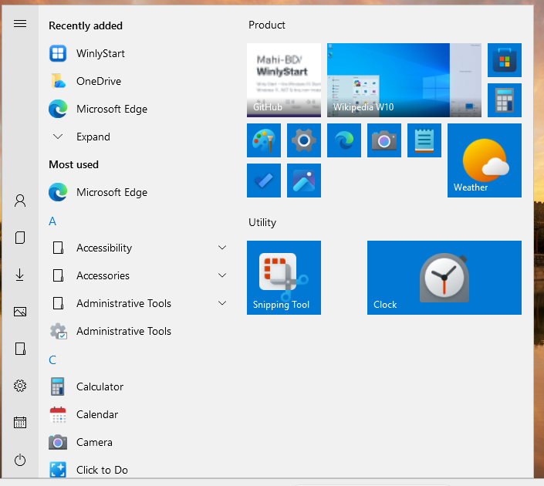Open Calendar from the app list
This screenshot has width=544, height=486.
click(x=139, y=414)
